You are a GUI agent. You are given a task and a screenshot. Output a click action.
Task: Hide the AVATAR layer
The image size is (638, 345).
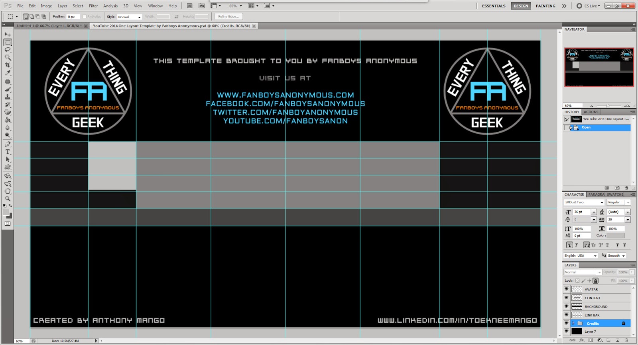pos(566,289)
